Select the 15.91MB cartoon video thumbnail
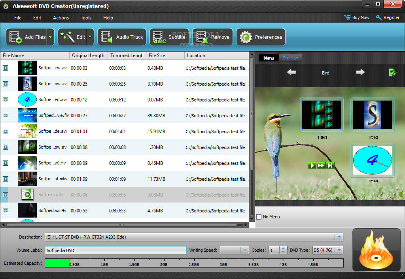Viewport: 405px width, 279px height. 27,132
